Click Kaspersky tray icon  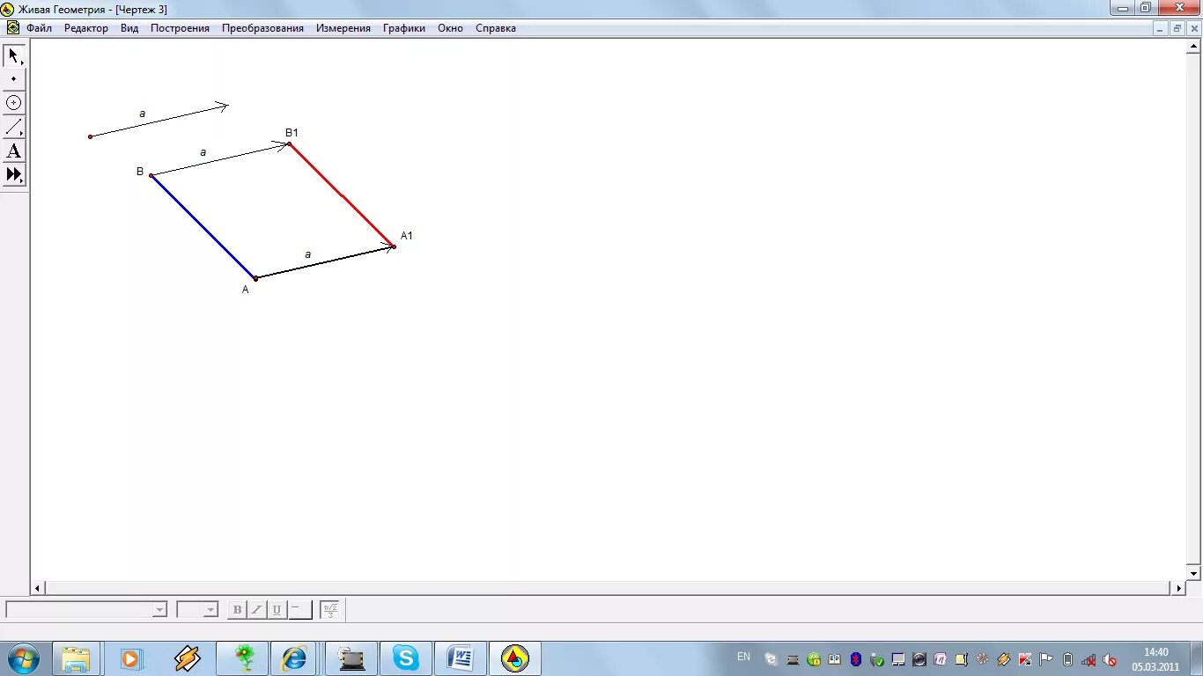coord(1025,659)
